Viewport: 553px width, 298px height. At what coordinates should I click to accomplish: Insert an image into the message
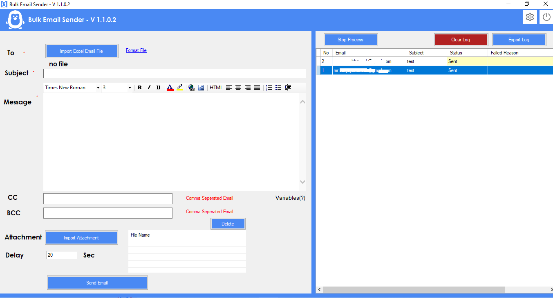click(x=201, y=87)
